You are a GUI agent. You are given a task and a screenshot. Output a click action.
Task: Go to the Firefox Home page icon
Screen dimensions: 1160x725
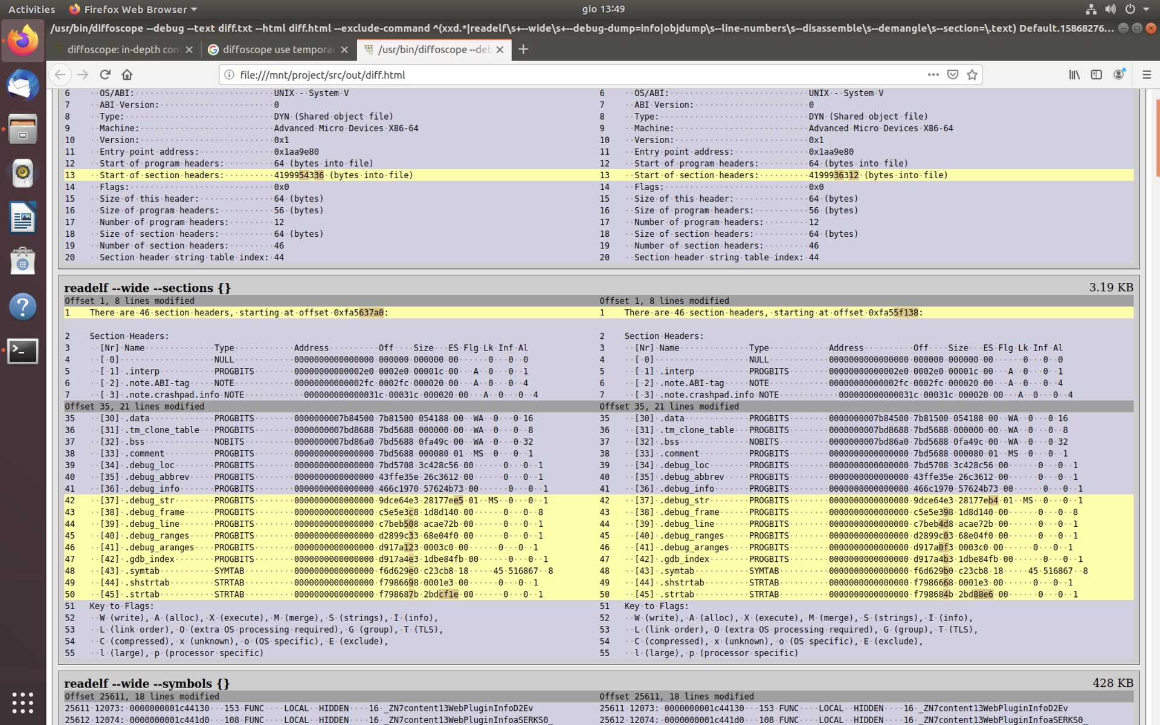pyautogui.click(x=127, y=75)
